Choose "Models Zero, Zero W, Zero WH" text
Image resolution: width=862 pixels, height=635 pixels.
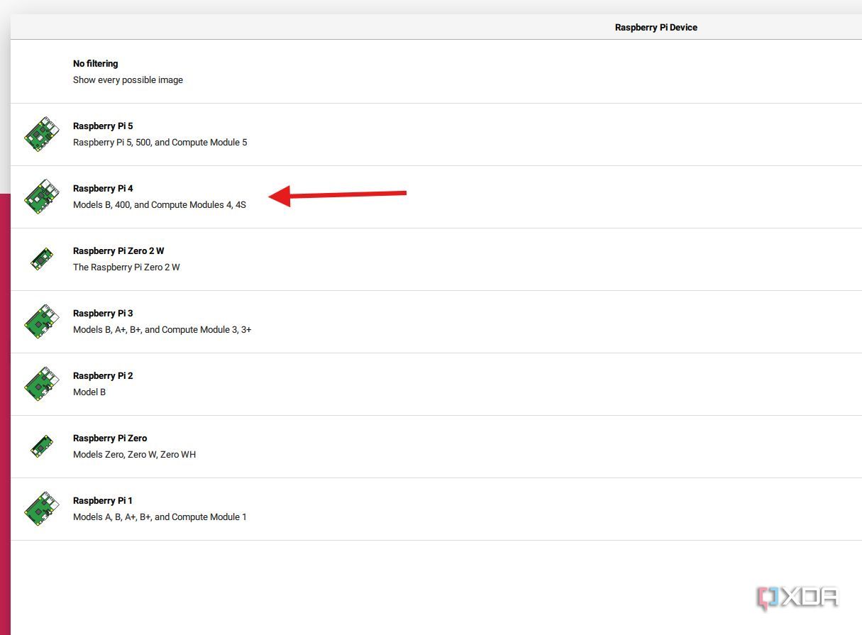coord(134,455)
